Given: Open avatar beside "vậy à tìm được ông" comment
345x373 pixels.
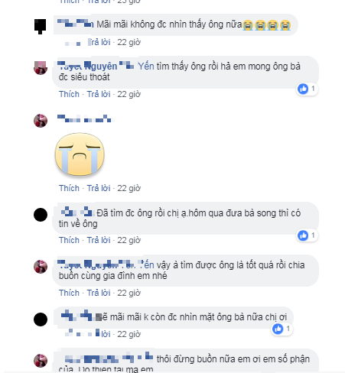Looking at the screenshot, I should pos(41,267).
